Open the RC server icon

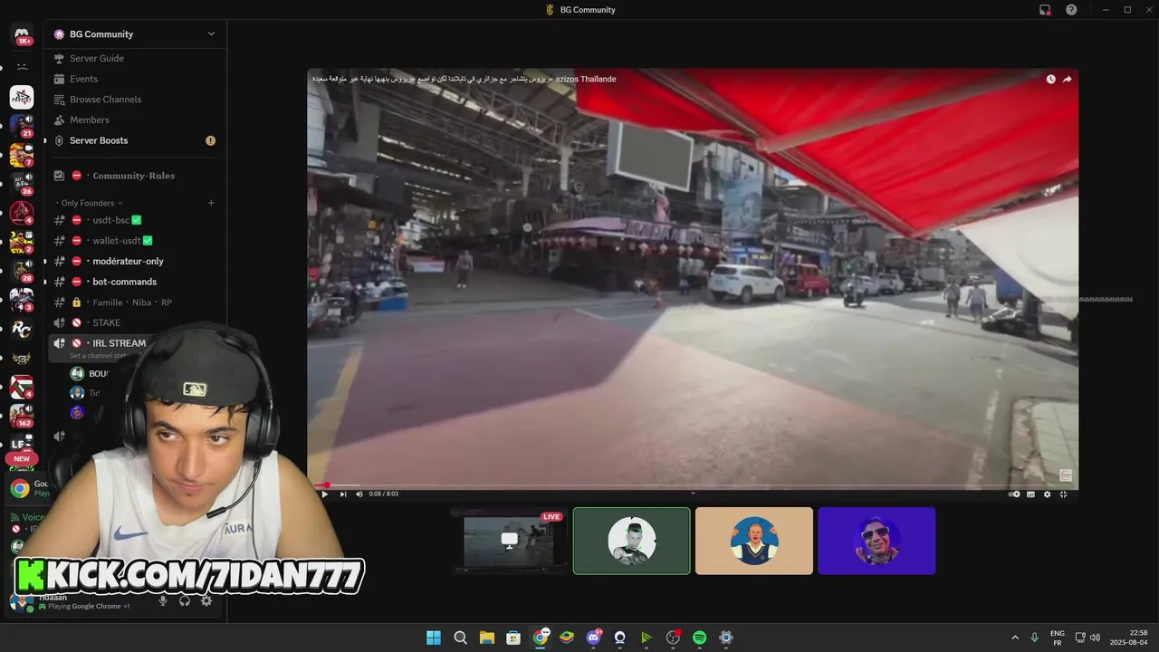[22, 329]
